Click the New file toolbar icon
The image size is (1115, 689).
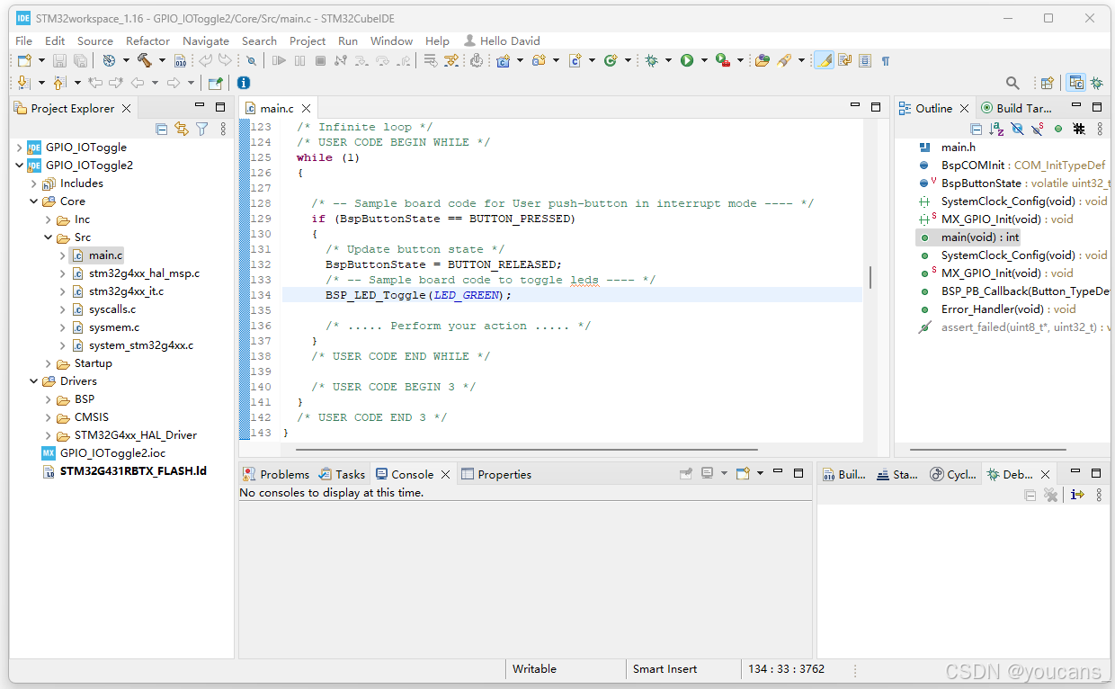coord(24,60)
